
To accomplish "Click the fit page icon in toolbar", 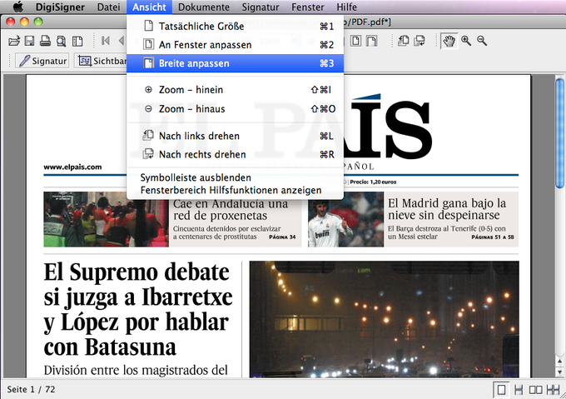I will pos(356,41).
